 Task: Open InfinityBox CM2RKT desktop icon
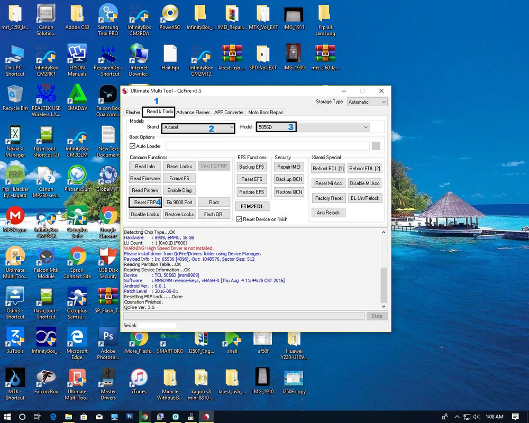pos(46,61)
